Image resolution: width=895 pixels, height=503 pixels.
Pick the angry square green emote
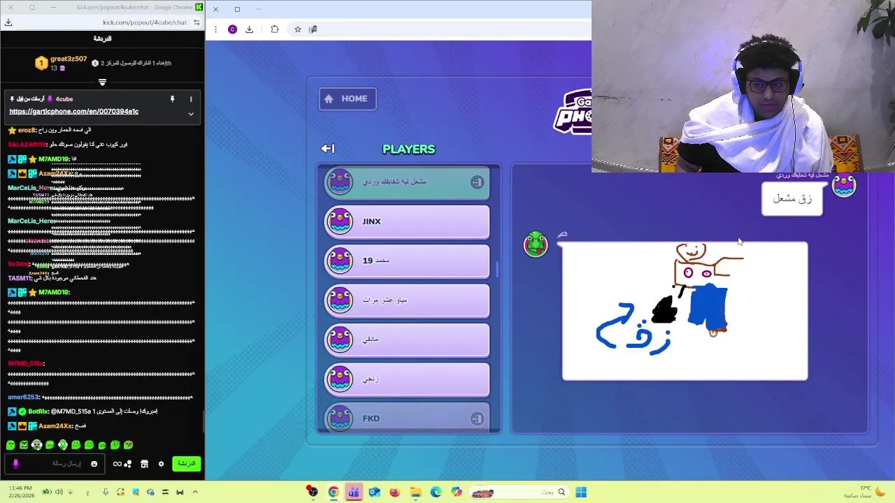(24, 445)
